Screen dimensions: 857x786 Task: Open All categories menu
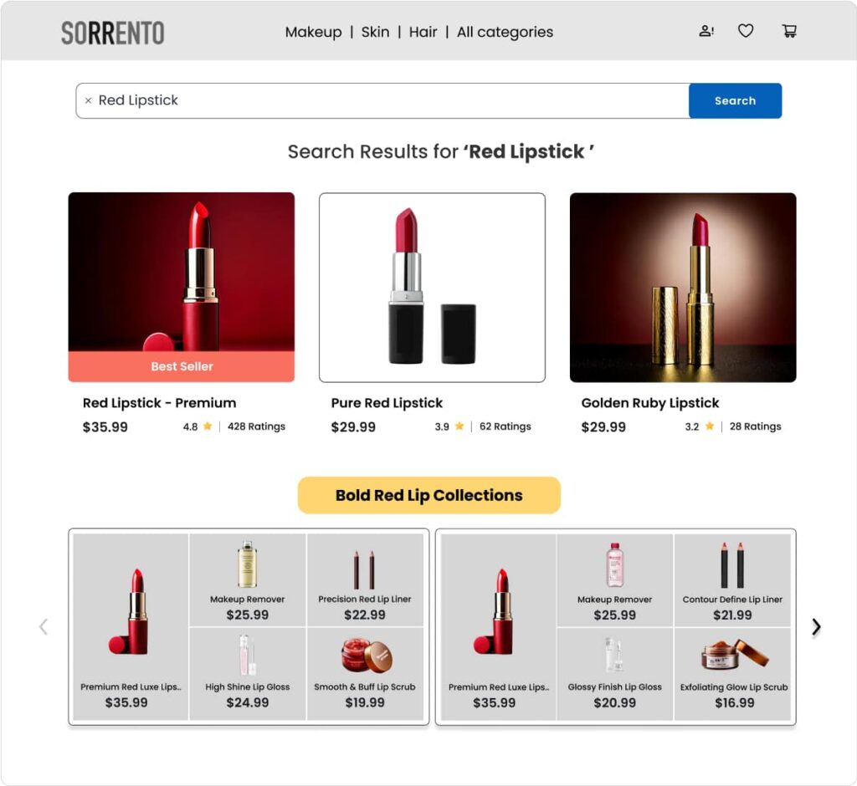click(505, 33)
